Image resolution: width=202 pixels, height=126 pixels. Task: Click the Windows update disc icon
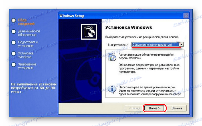(x=112, y=57)
